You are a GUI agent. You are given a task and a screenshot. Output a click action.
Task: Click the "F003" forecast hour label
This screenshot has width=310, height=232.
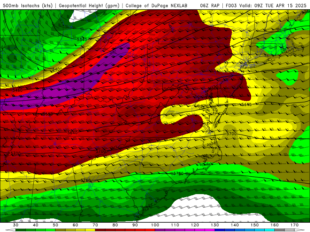231,5
